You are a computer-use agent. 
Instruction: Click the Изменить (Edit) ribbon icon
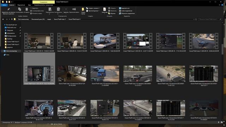tap(109, 11)
